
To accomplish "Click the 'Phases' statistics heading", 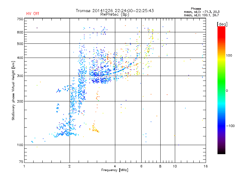I will [196, 9].
